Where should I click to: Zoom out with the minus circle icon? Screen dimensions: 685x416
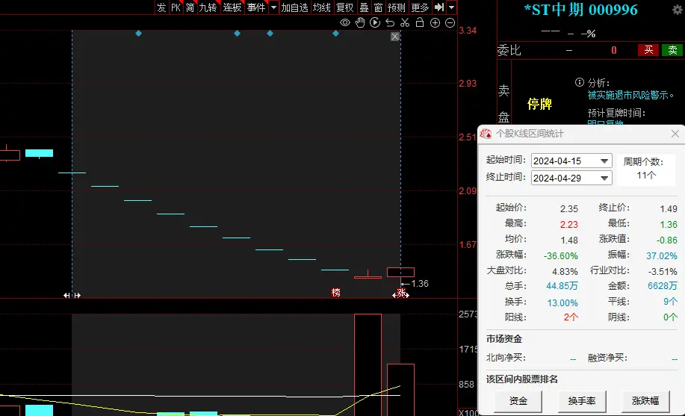450,23
